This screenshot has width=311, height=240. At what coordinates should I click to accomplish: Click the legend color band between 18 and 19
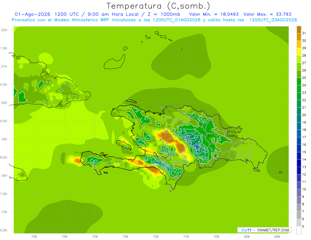pyautogui.click(x=299, y=126)
